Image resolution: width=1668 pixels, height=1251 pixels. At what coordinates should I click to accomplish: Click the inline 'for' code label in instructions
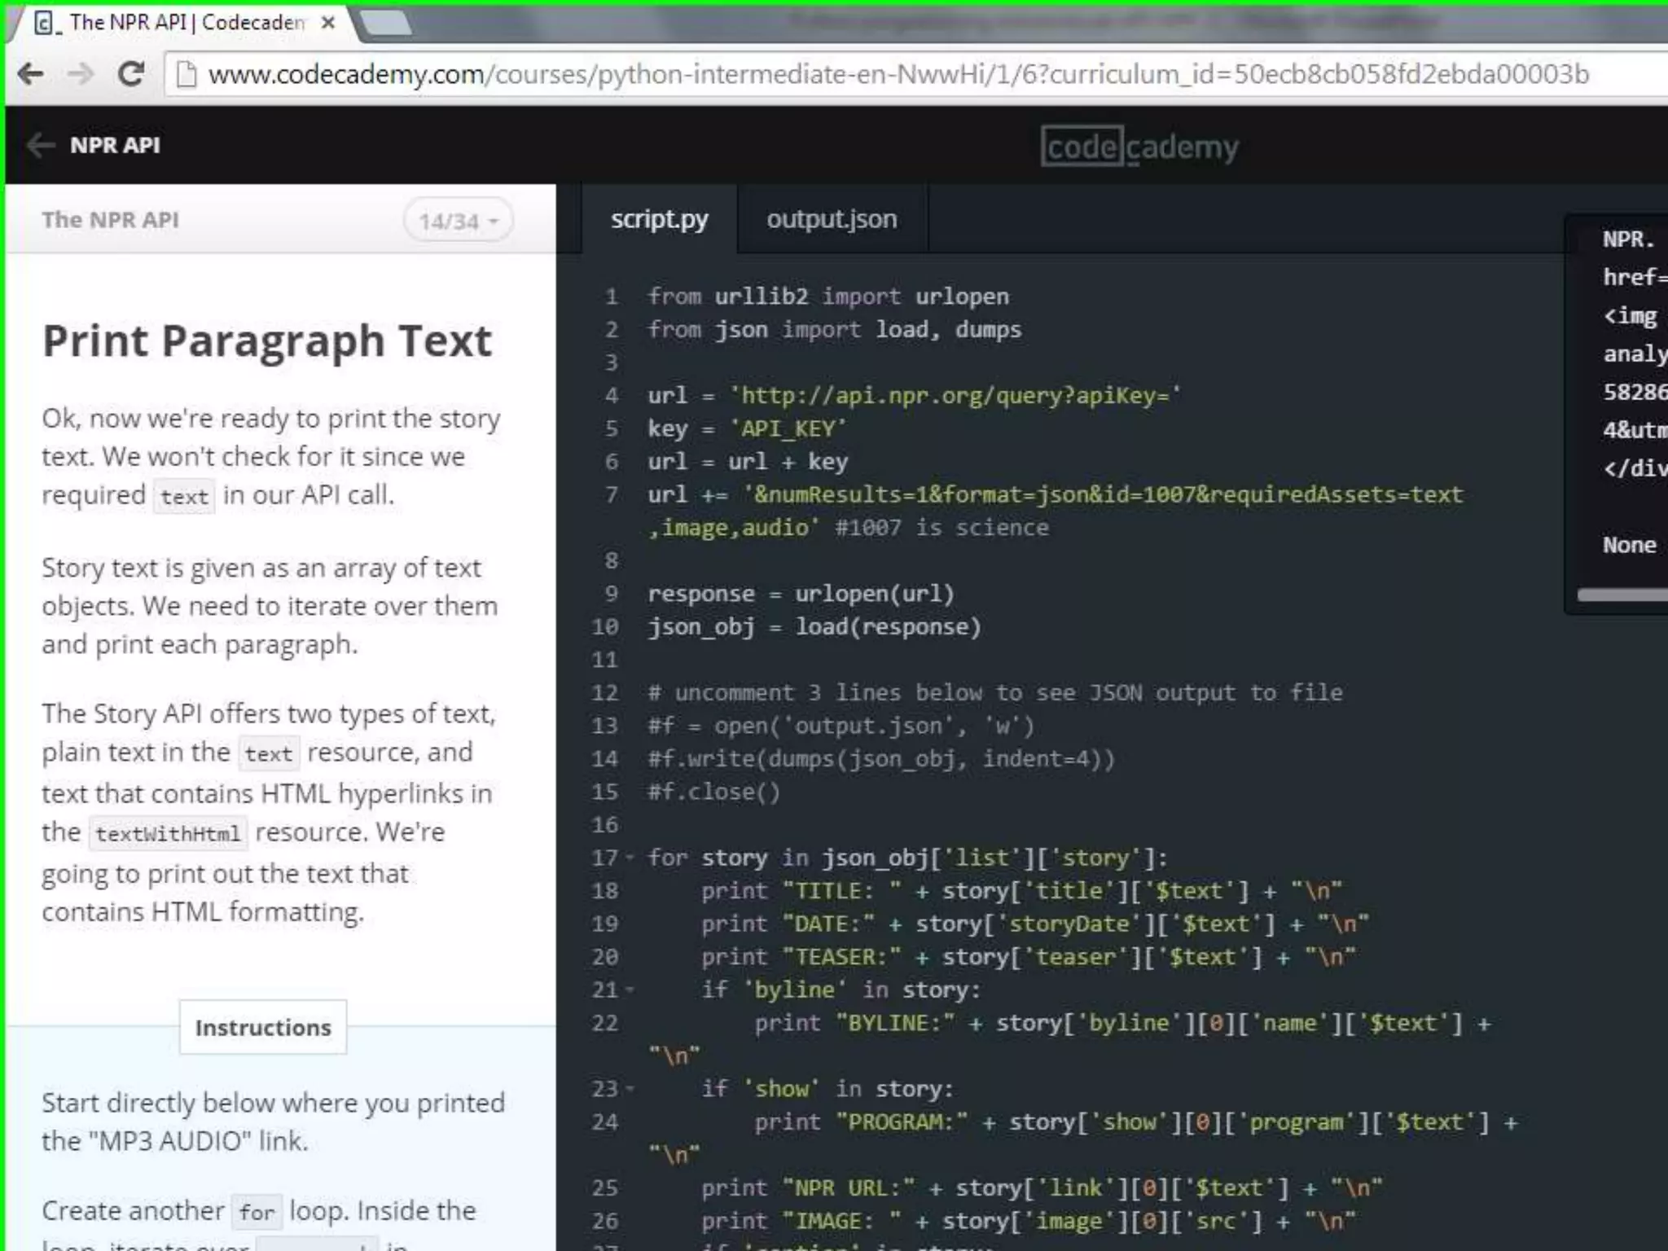click(x=257, y=1212)
